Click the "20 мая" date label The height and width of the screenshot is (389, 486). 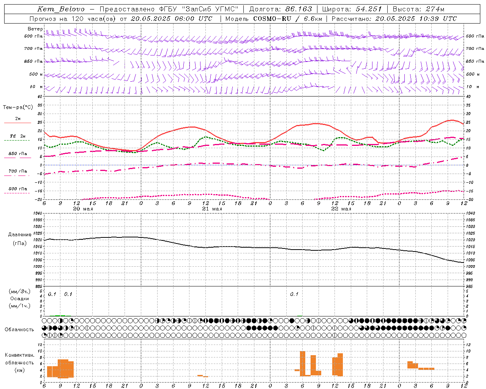[83, 209]
